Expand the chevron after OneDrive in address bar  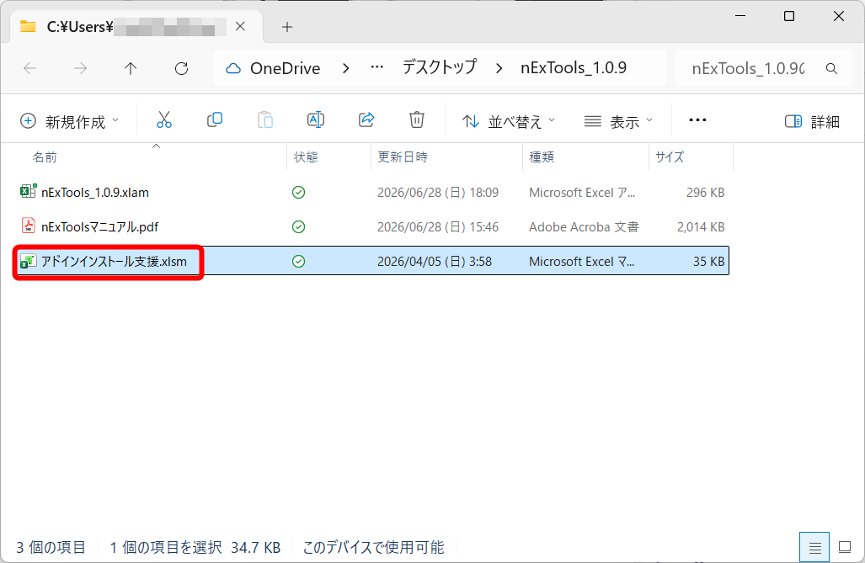[346, 68]
